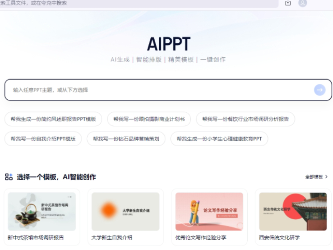
Task: Click the template grid icon beside 选择一个模板
Action: pos(9,177)
